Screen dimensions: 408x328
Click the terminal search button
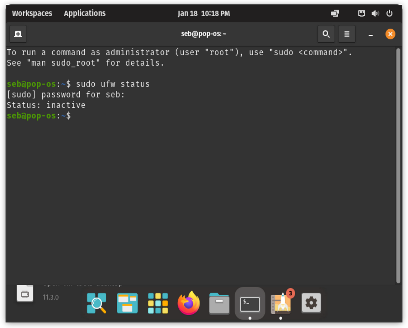[326, 34]
